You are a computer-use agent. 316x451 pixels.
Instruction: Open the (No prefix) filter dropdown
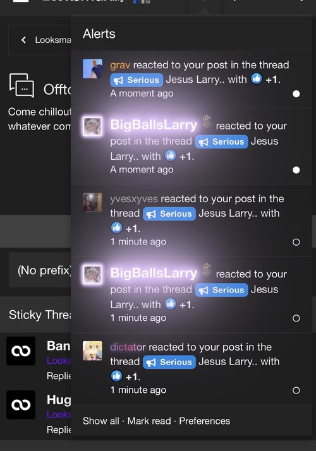40,270
